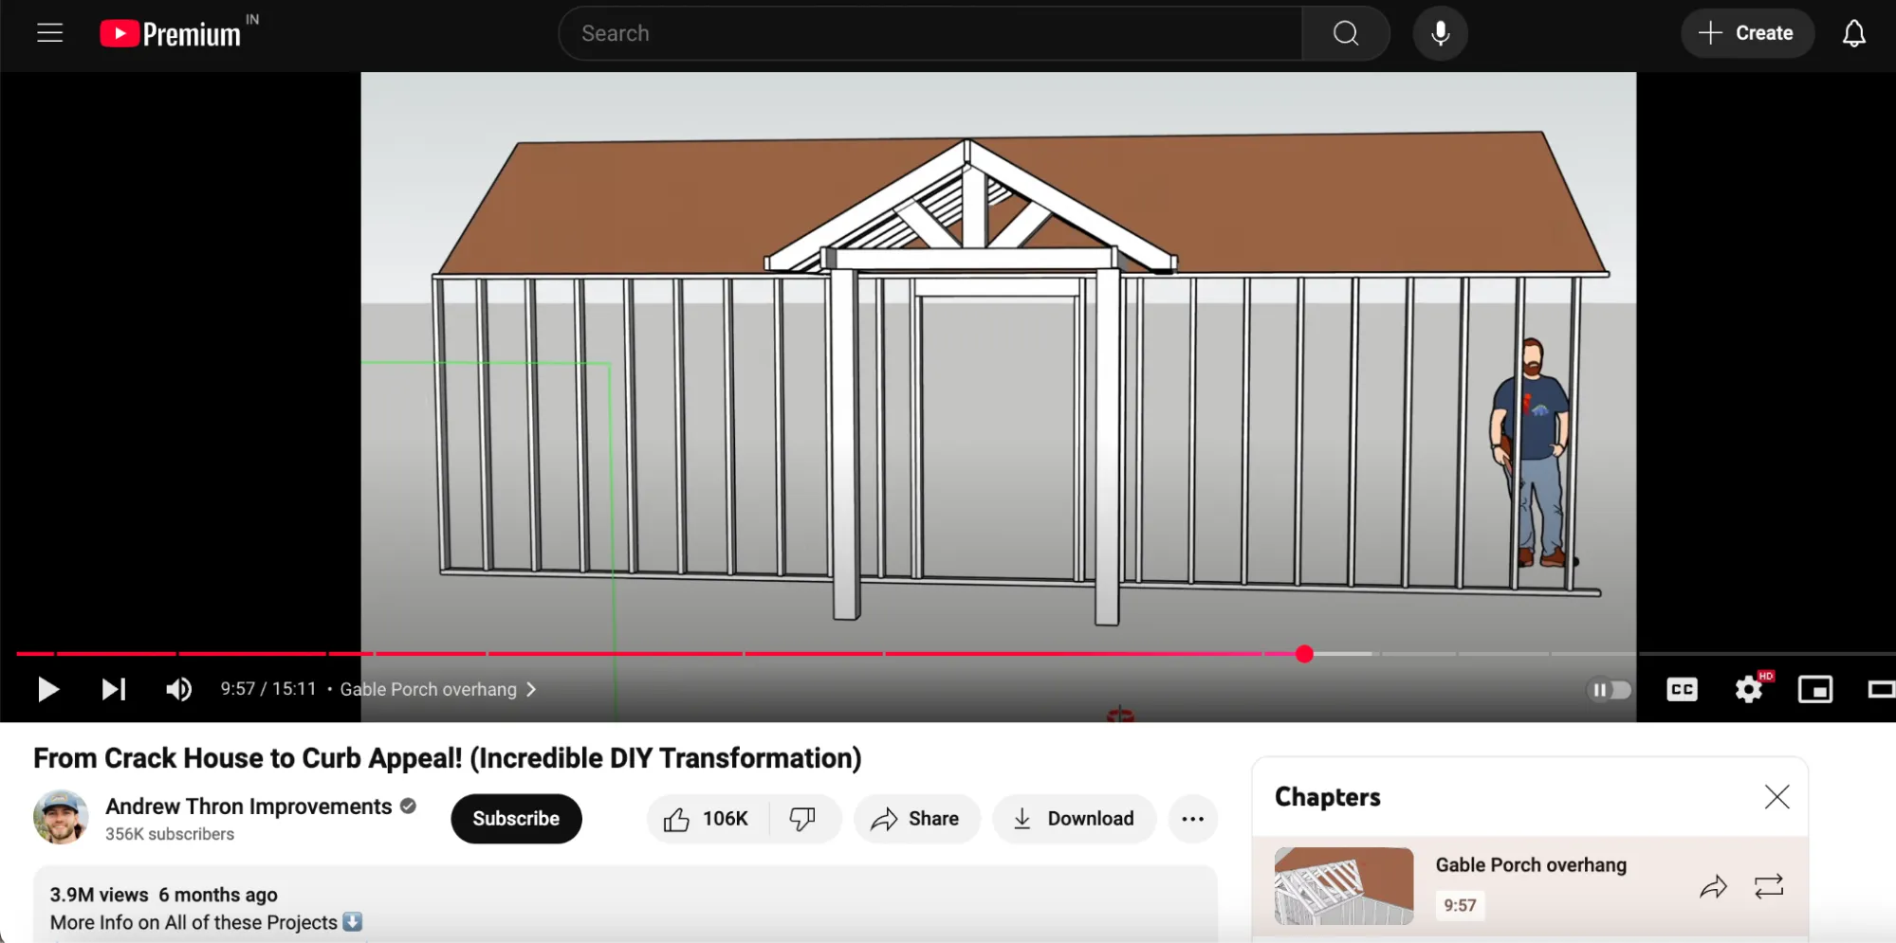Download the video

click(x=1074, y=818)
